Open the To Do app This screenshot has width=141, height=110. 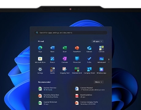pyautogui.click(x=89, y=60)
